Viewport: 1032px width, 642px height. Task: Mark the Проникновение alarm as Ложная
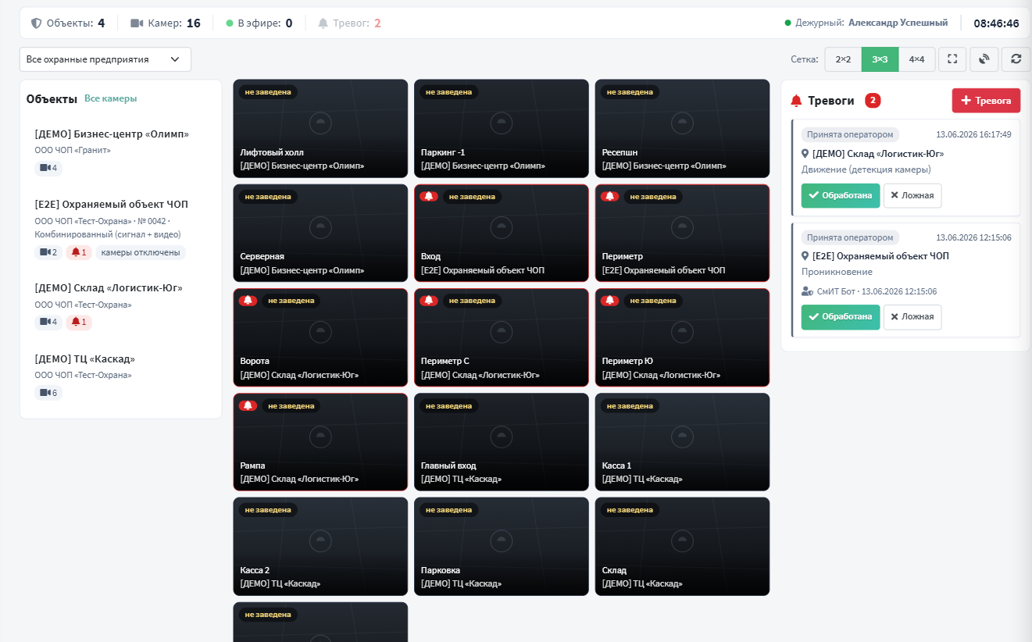(912, 316)
